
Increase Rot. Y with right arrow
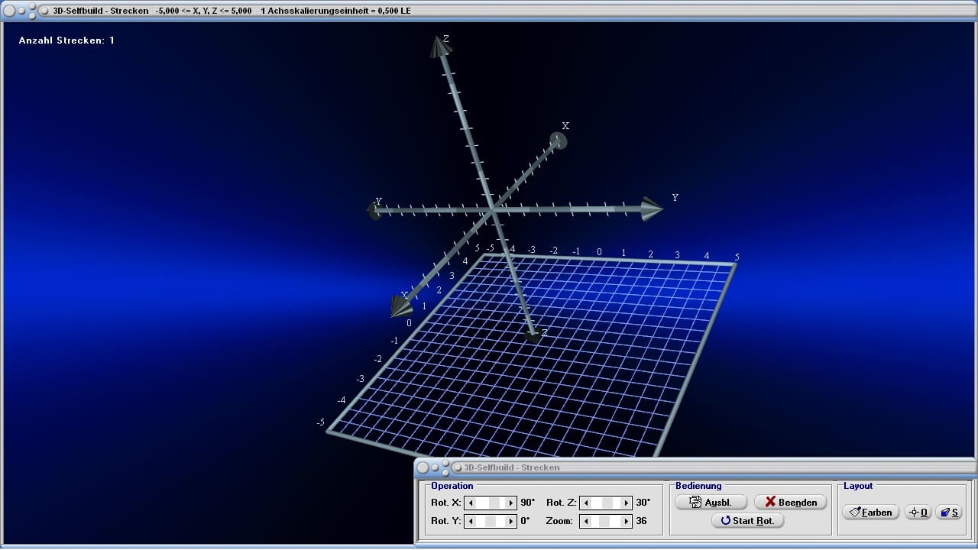click(x=510, y=521)
